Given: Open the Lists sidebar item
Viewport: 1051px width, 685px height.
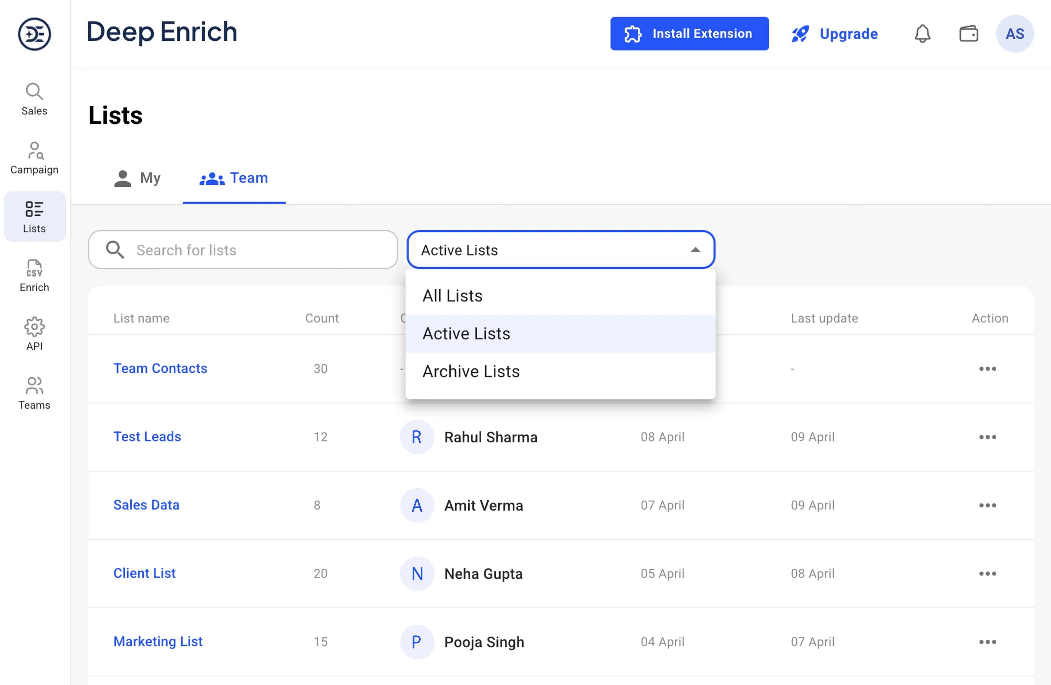Looking at the screenshot, I should (x=35, y=216).
